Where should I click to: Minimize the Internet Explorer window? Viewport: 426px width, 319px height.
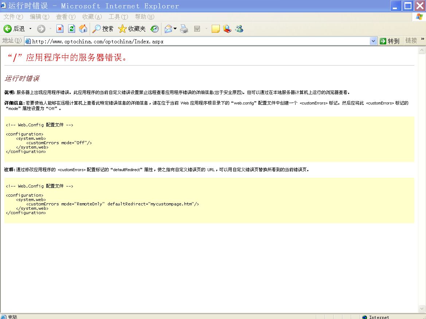(x=396, y=6)
